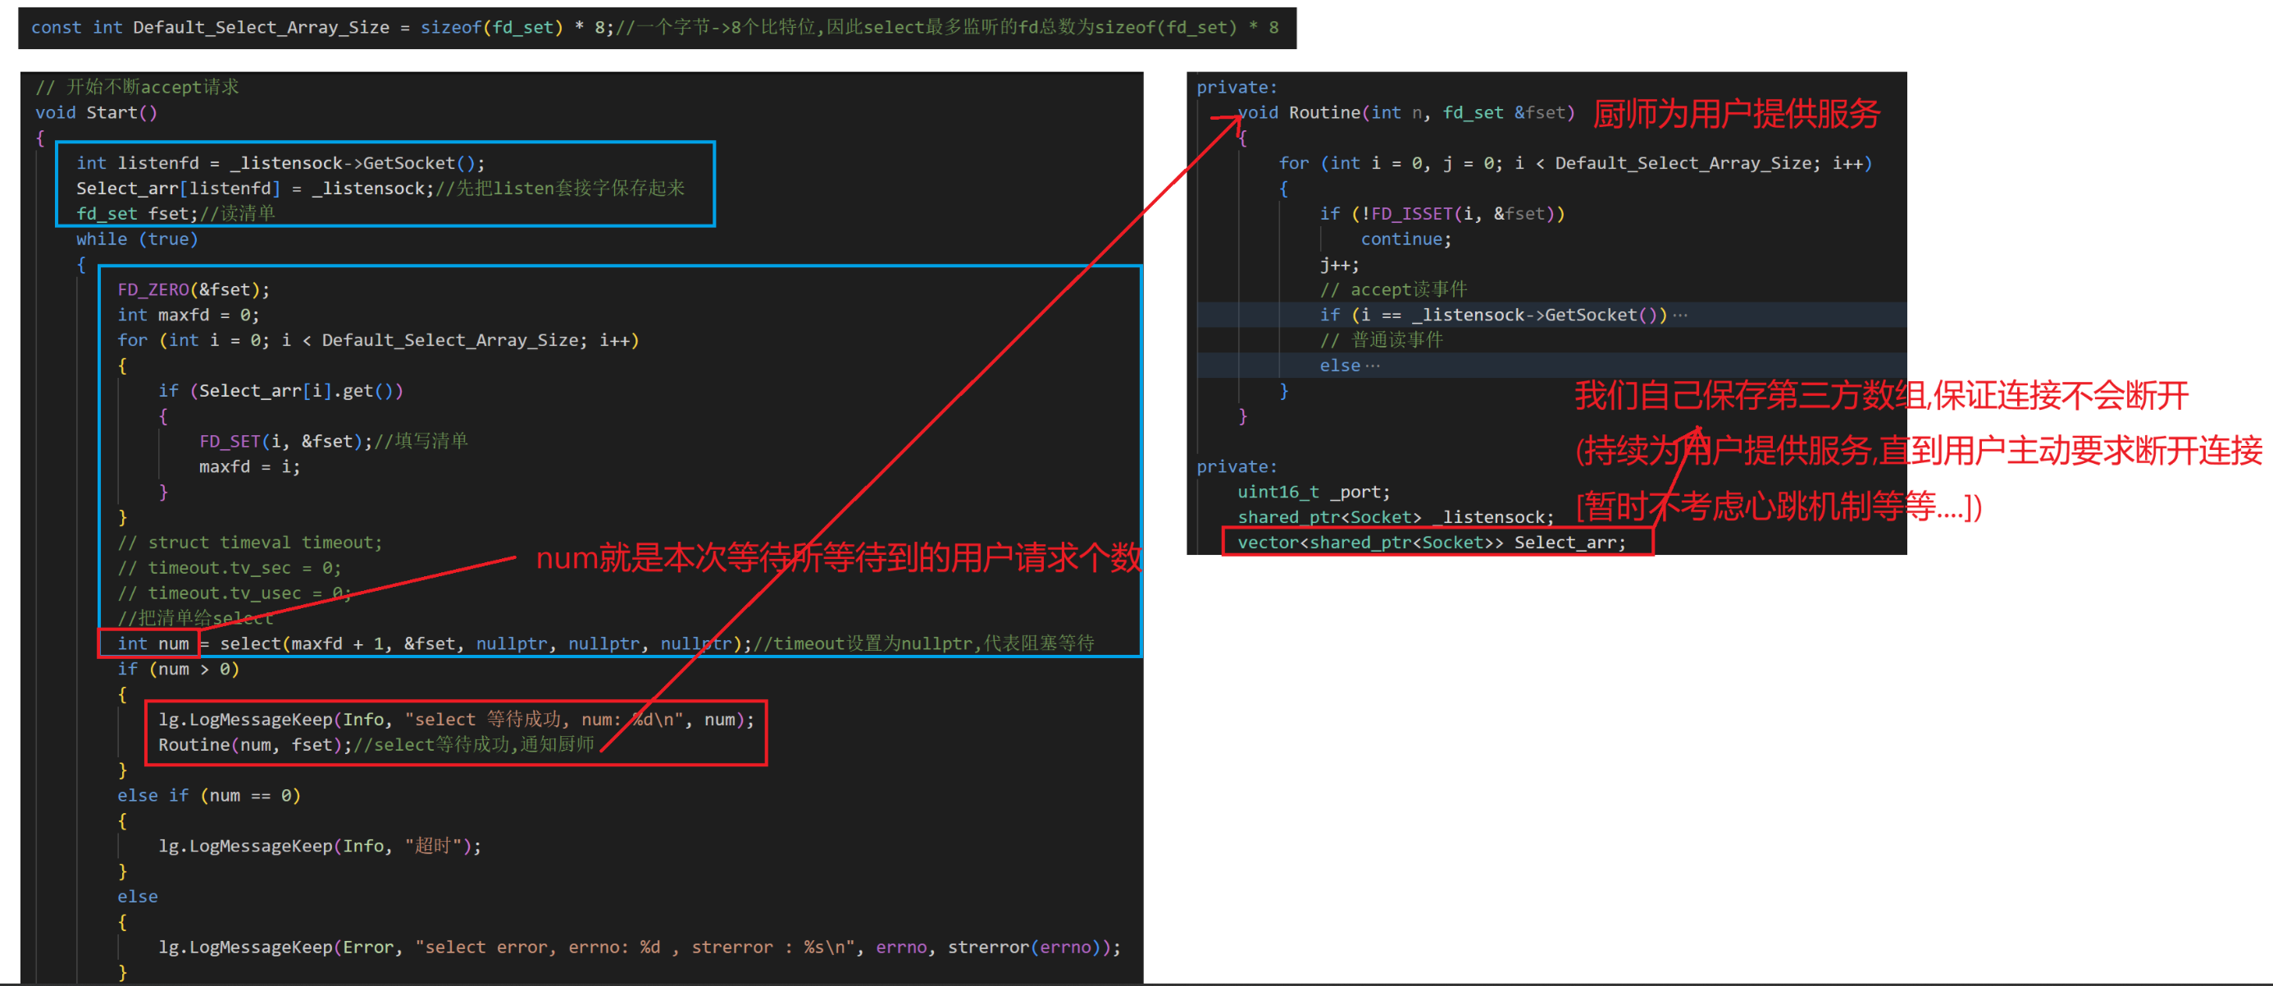Image resolution: width=2273 pixels, height=986 pixels.
Task: Click the 'int num' variable declaration
Action: [153, 644]
